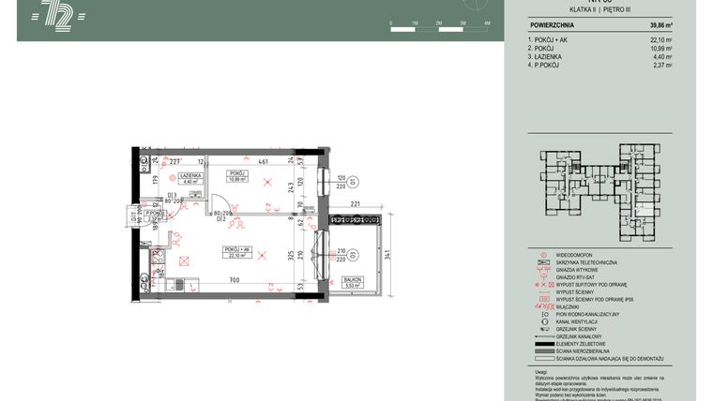The image size is (713, 401).
Task: Click the Wypust ścienny pod oprawę IP55 symbol
Action: 544,300
